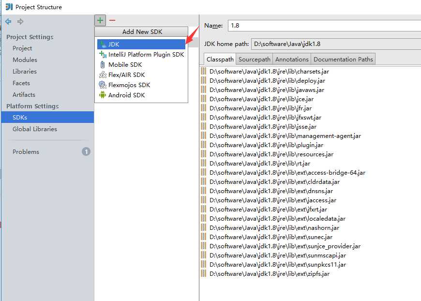Screen dimensions: 421x301
Task: Click the IntelliJ logo in the title bar
Action: tap(9, 7)
